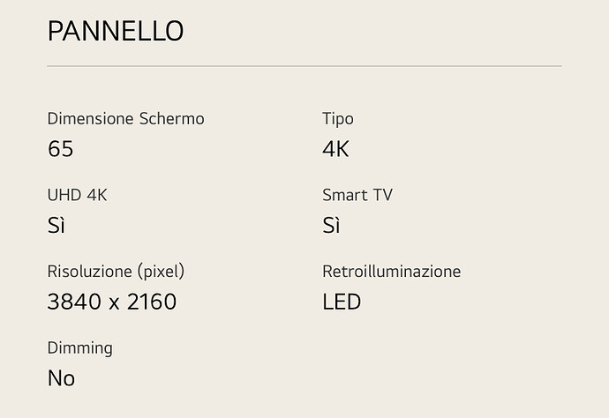Viewport: 609px width, 418px height.
Task: Select the Dimensione Schermo label
Action: pyautogui.click(x=126, y=119)
